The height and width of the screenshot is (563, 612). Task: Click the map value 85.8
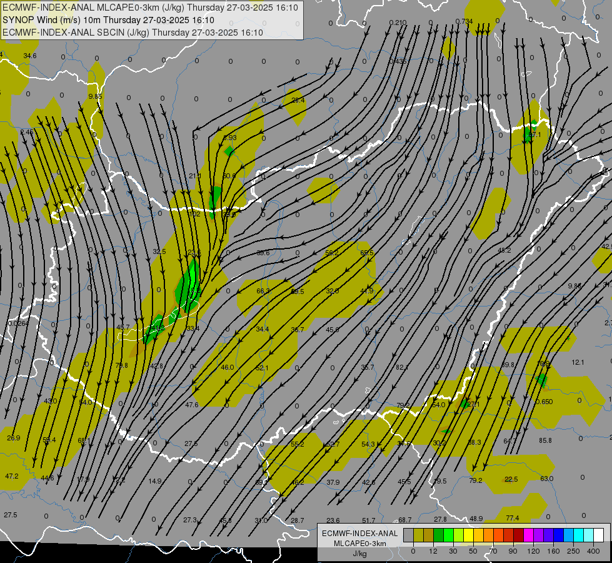[545, 440]
